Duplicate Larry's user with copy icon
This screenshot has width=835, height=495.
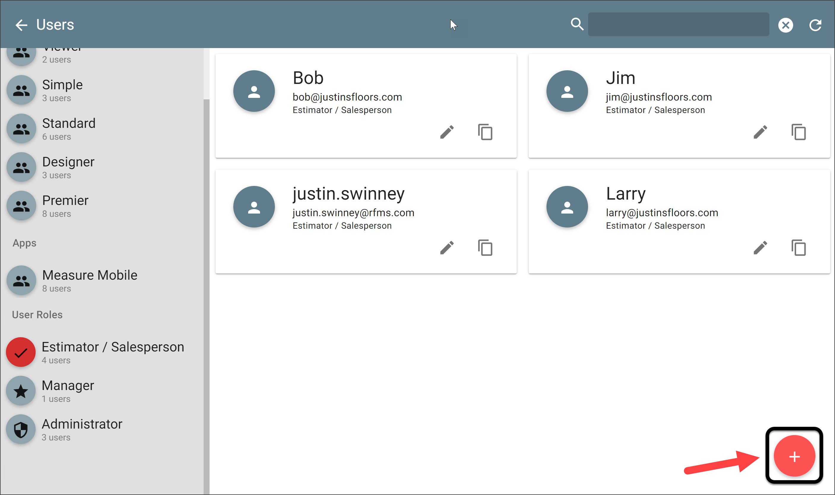click(x=798, y=248)
